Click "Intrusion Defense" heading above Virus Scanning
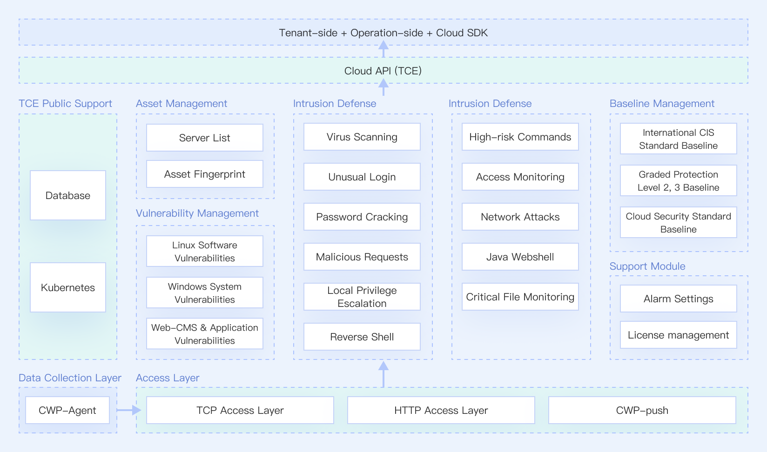The height and width of the screenshot is (452, 767). coord(335,103)
